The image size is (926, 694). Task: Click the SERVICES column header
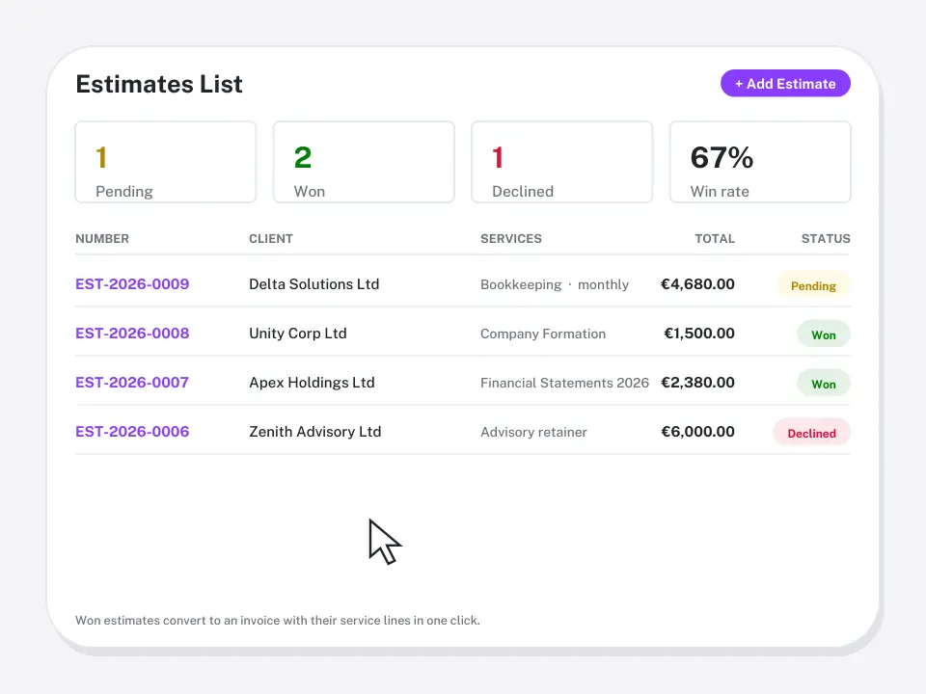tap(511, 238)
